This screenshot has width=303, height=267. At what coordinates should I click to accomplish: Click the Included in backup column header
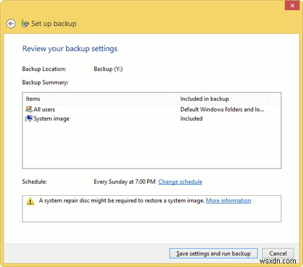click(x=222, y=98)
